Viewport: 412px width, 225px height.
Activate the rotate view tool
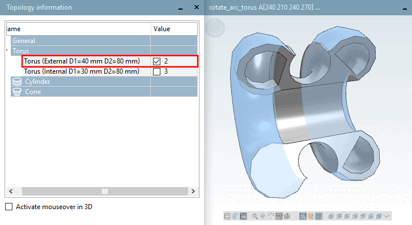tap(271, 216)
